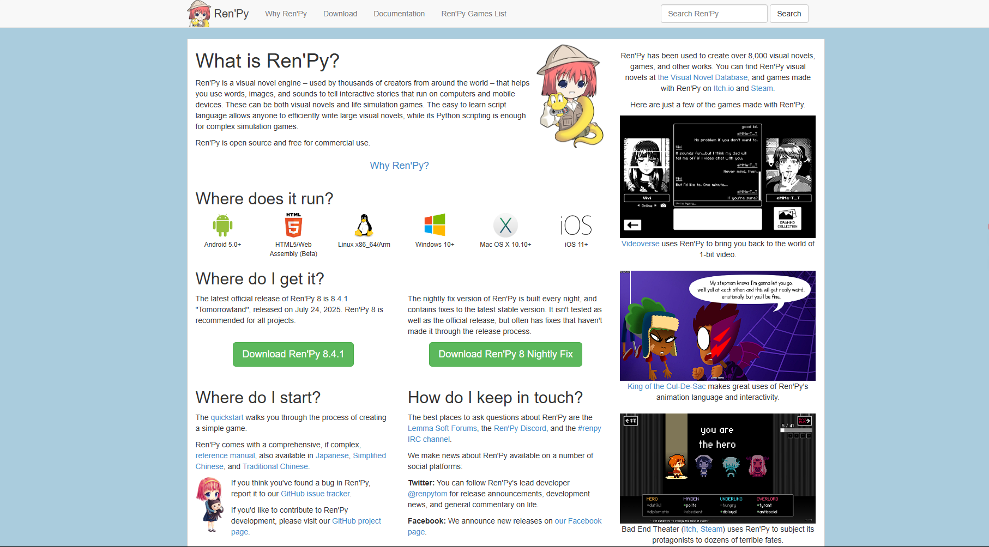Click the Android 5.0+ platform icon
The width and height of the screenshot is (989, 547).
[222, 225]
